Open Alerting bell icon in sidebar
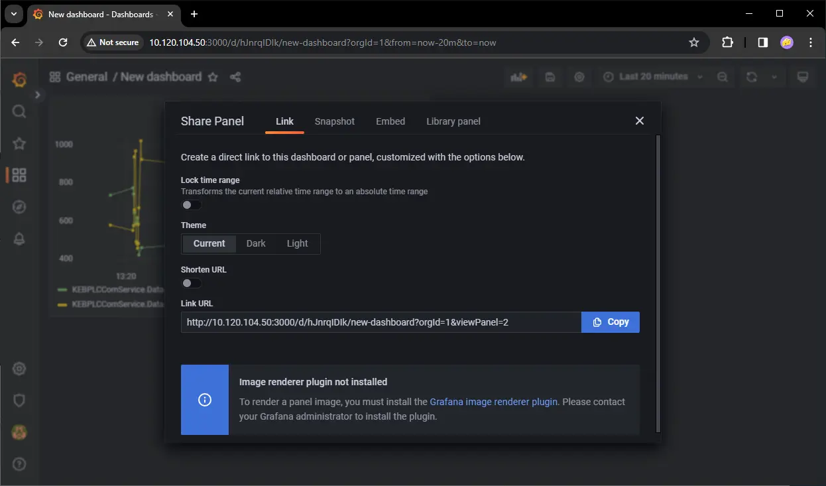Screen dimensions: 826x486 pos(19,239)
